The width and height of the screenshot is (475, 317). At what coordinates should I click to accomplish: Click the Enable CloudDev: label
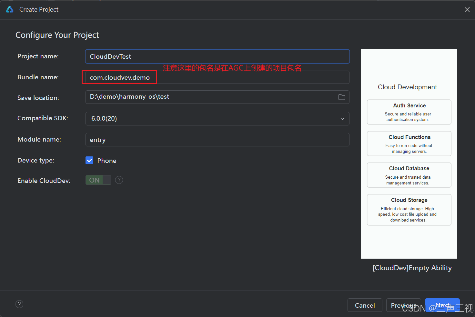coord(44,181)
